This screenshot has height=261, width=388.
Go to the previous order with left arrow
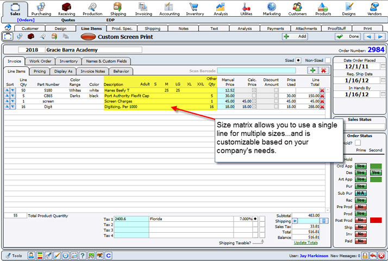(x=368, y=36)
